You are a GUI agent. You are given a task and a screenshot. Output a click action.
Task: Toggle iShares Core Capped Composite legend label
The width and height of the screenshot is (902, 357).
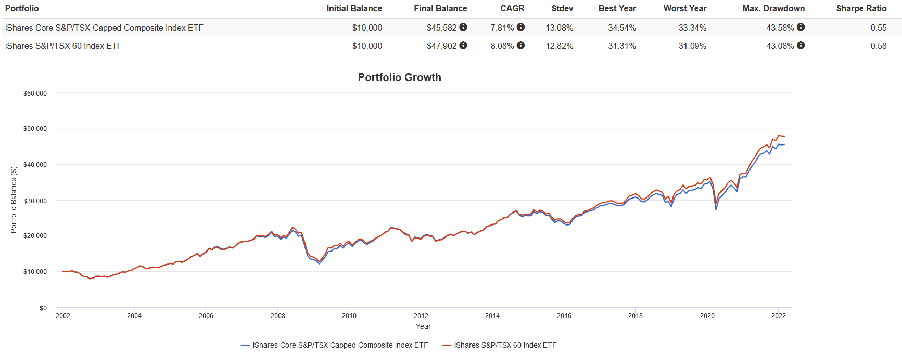[x=340, y=345]
